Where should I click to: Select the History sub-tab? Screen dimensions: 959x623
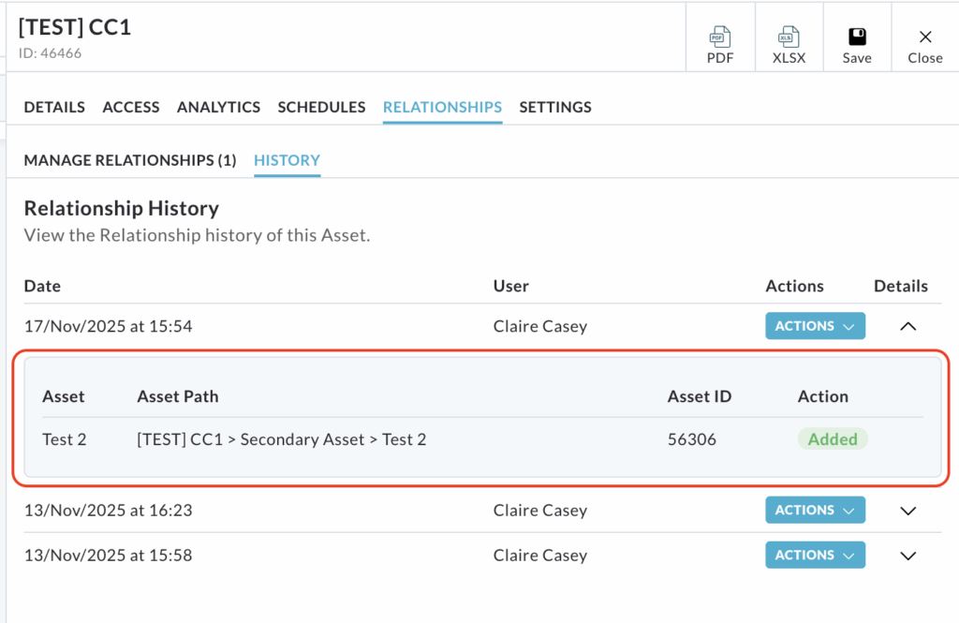click(x=287, y=160)
